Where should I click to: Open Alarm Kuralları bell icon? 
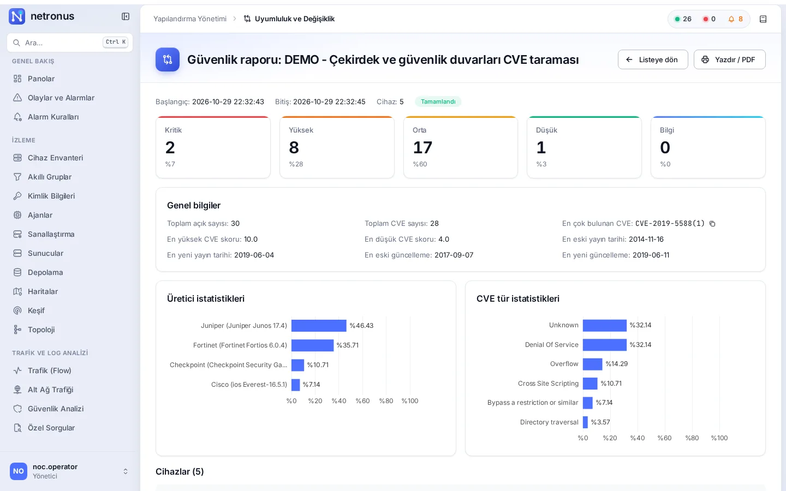[17, 117]
